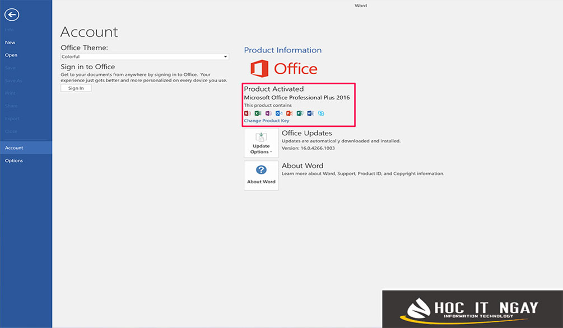Select Share in the sidebar
Viewport: 563px width, 328px height.
coord(11,106)
